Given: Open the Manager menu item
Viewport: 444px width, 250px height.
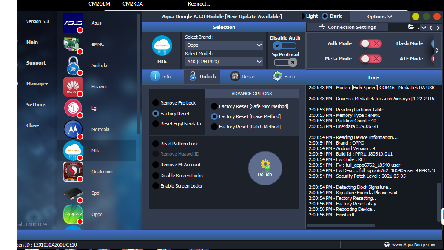Looking at the screenshot, I should point(37,84).
